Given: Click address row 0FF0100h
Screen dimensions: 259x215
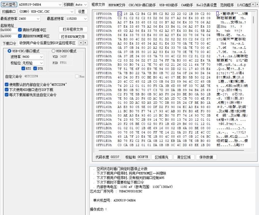Looking at the screenshot, I should pos(104,82).
